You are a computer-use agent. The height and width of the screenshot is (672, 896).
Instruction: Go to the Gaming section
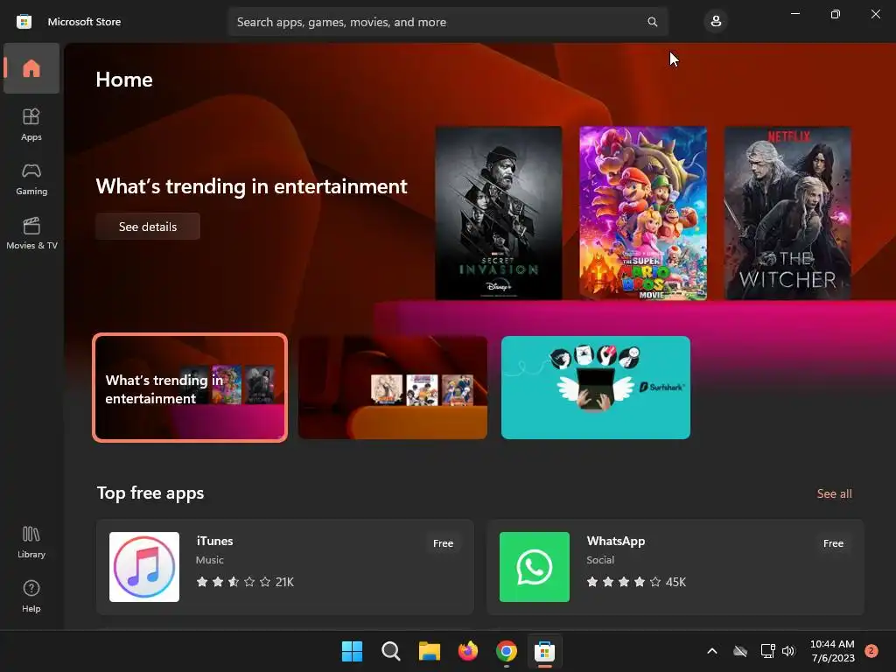31,178
